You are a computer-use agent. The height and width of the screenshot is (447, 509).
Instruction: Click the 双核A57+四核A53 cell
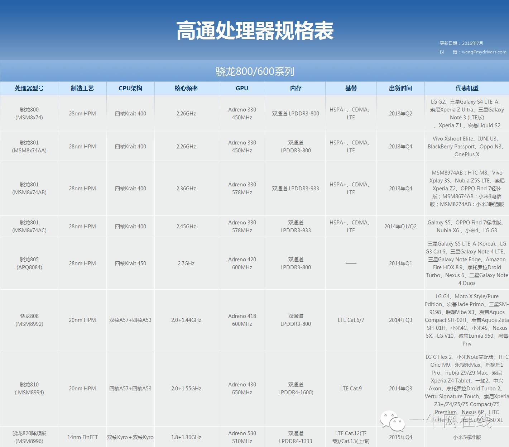(x=130, y=320)
